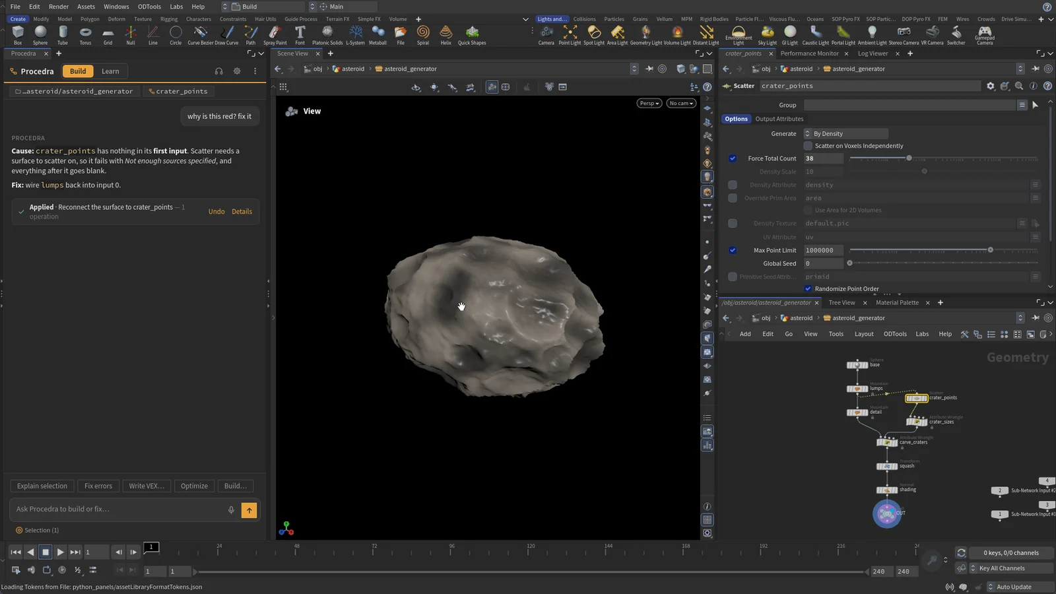Viewport: 1056px width, 594px height.
Task: Adjust the Global Seed slider
Action: pyautogui.click(x=944, y=263)
